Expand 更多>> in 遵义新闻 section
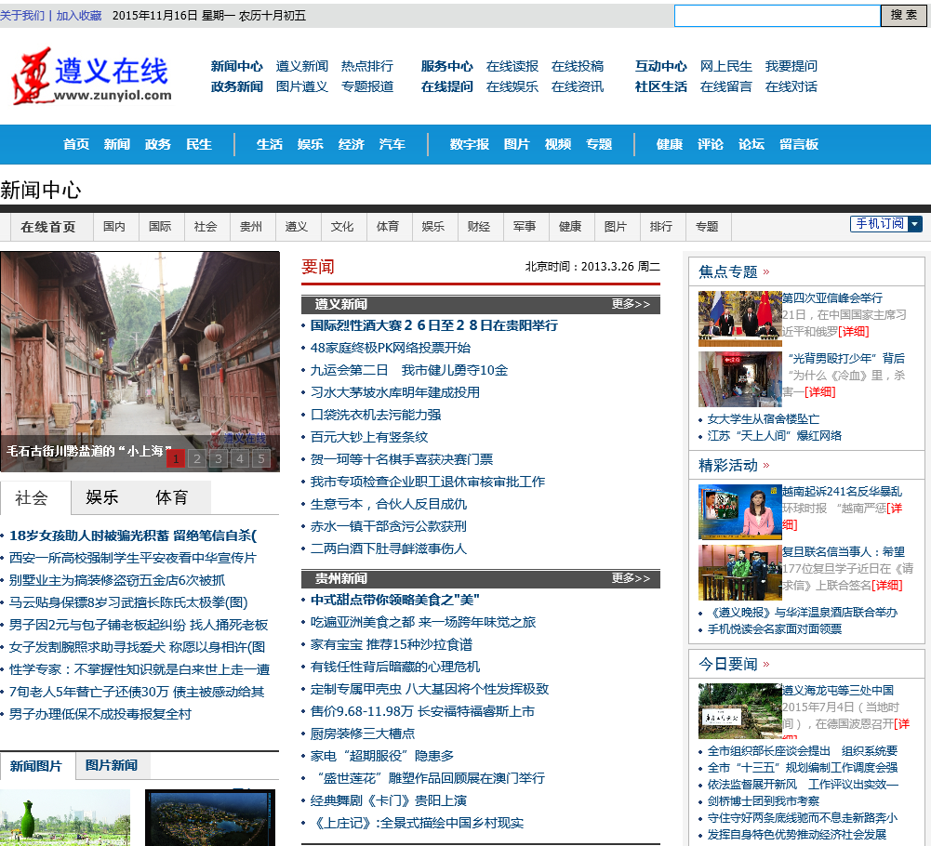Screen dimensions: 931x846 632,304
